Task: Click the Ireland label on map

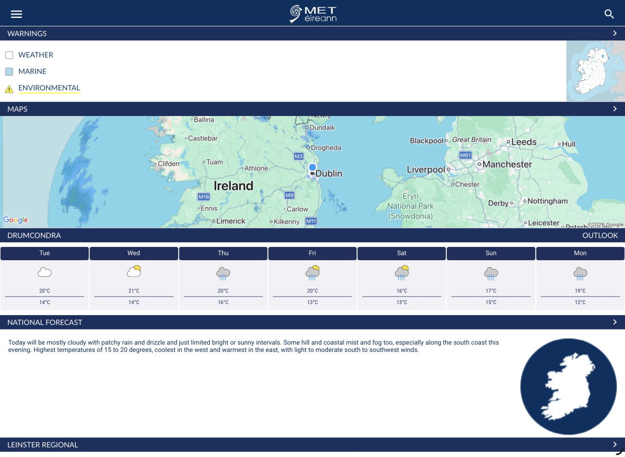Action: [x=233, y=186]
